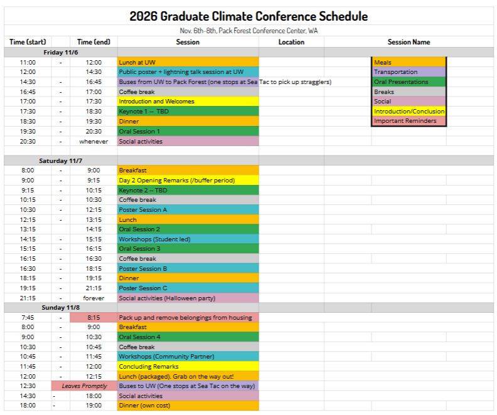Click the 'Workshops (Community Partner)' cell
Viewport: 497px width, 415px height.
click(x=188, y=357)
